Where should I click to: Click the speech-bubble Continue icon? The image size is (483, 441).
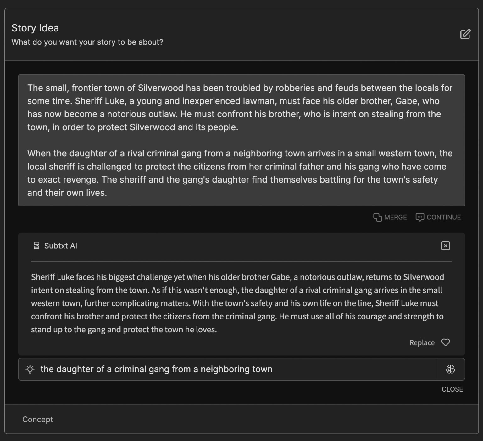coord(419,217)
